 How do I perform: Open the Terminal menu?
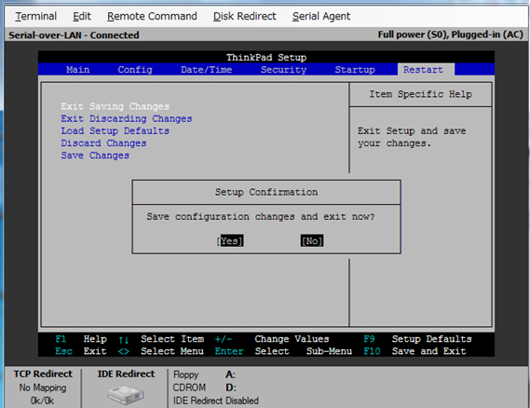35,16
